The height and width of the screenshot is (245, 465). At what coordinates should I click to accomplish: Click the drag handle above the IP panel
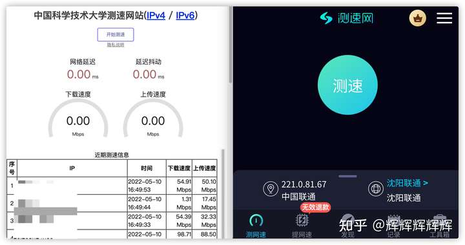click(x=347, y=177)
